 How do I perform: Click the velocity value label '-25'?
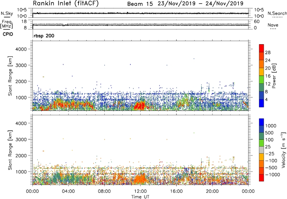(x=270, y=154)
